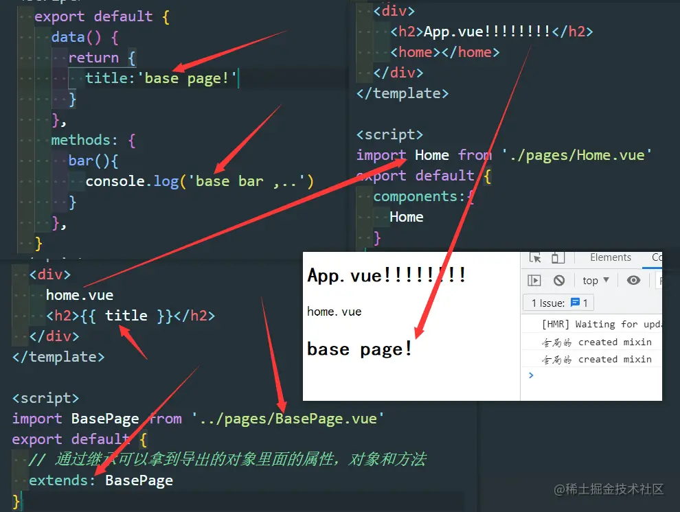Image resolution: width=680 pixels, height=512 pixels.
Task: Click the '<h2>{{ title }}</h2>' code line
Action: (131, 315)
